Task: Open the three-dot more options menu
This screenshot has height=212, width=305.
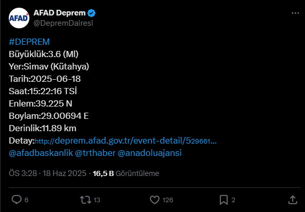Action: (295, 13)
